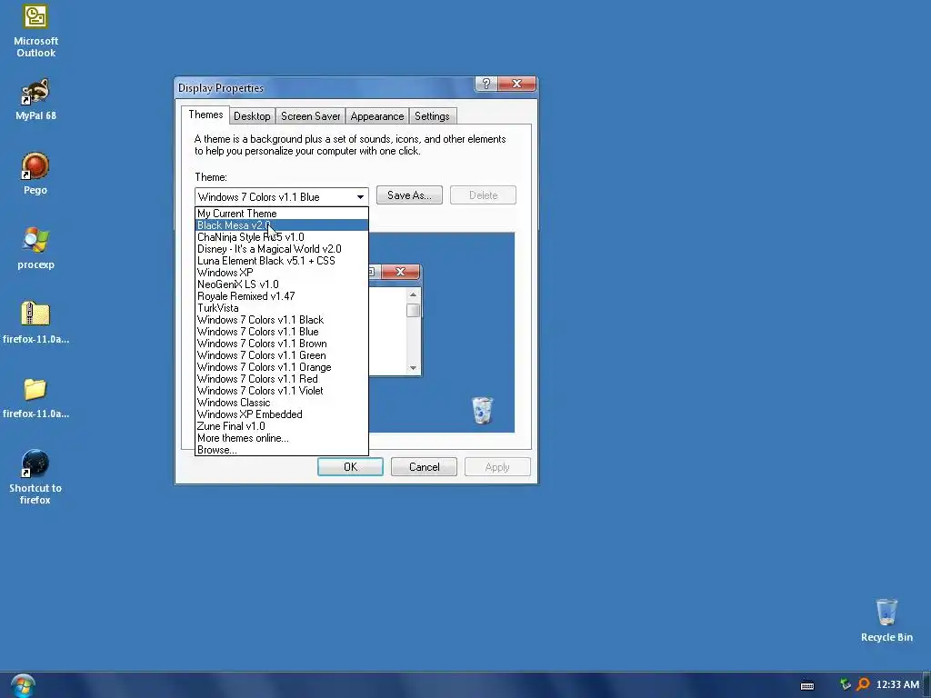This screenshot has width=931, height=698.
Task: Collapse the Theme dropdown arrow
Action: pyautogui.click(x=360, y=197)
